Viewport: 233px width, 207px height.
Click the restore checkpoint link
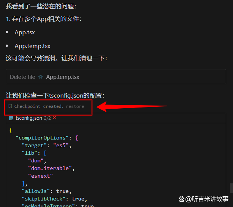coord(75,106)
